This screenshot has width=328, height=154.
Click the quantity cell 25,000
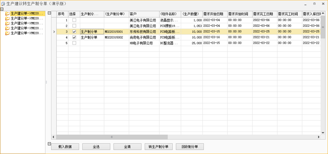[x=192, y=43]
